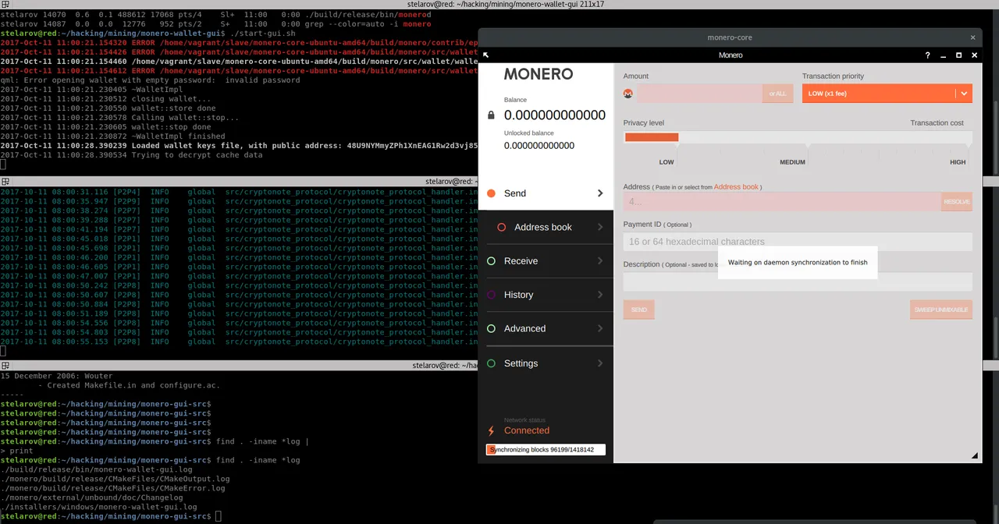
Task: Click the Address input field
Action: coord(782,201)
